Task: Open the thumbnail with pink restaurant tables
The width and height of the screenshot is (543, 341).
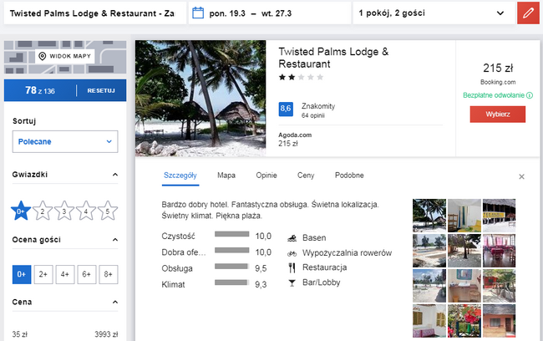Action: click(499, 251)
